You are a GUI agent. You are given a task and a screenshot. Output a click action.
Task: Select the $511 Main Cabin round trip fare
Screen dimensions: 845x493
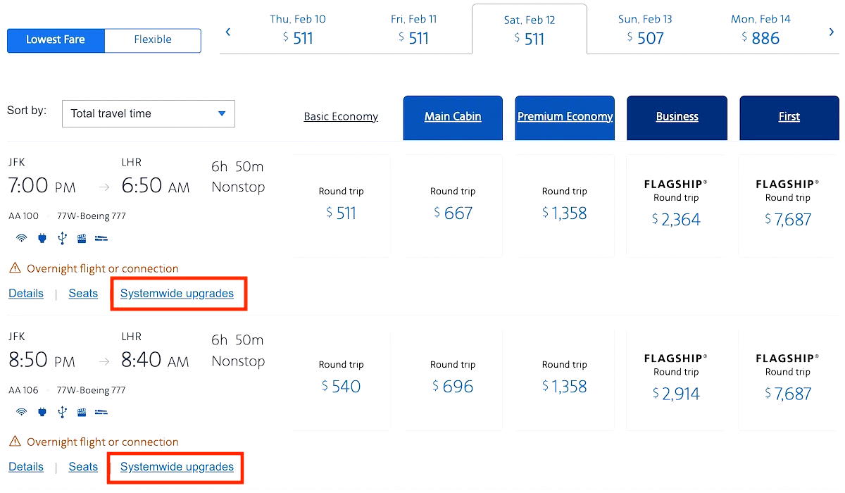pos(341,205)
